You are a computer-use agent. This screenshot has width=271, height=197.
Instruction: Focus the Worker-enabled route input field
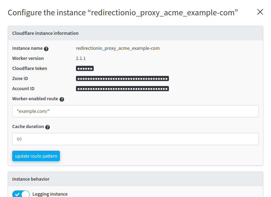(x=135, y=111)
